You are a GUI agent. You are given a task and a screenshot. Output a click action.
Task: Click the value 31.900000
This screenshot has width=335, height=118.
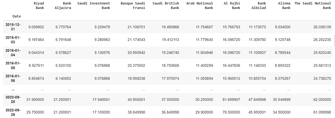(x=35, y=99)
